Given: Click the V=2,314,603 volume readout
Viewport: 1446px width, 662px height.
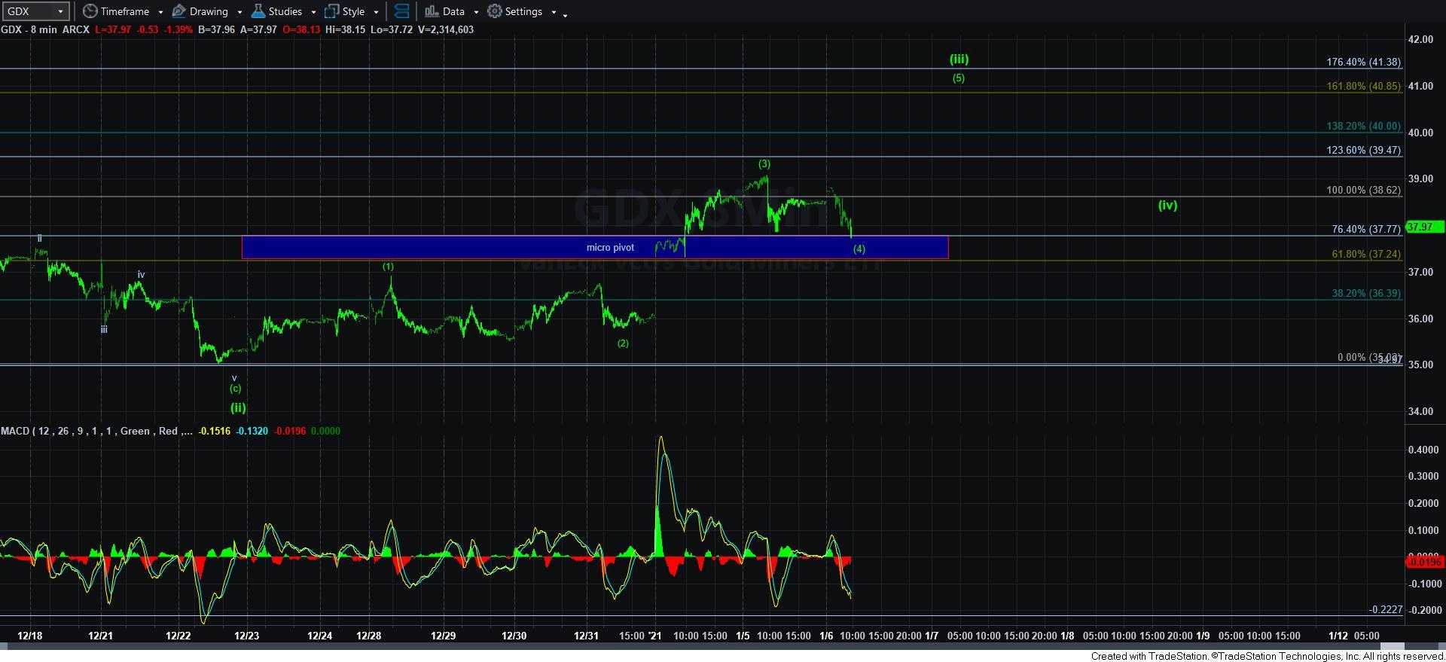Looking at the screenshot, I should pyautogui.click(x=447, y=29).
